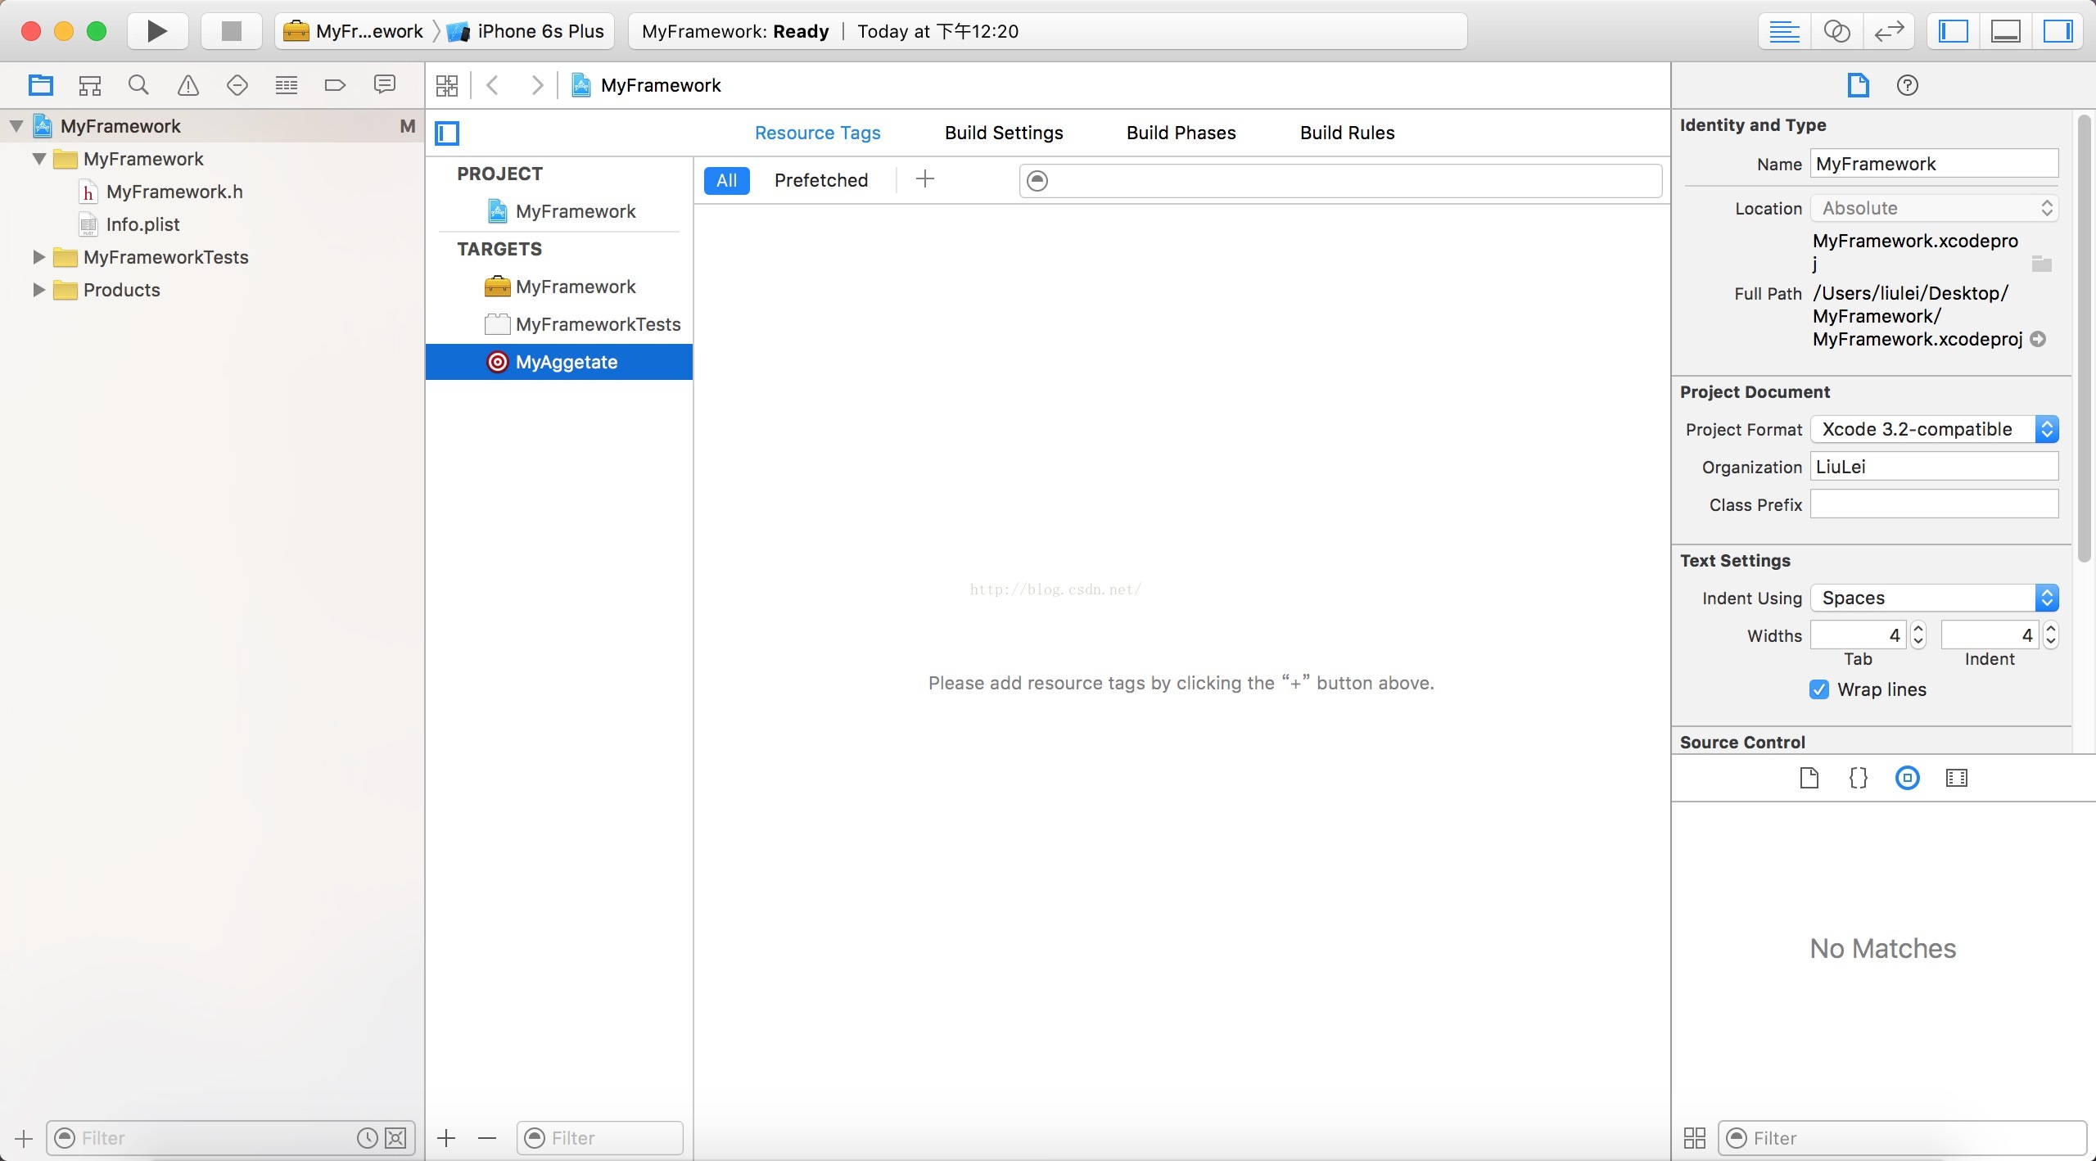Switch to the Build Rules tab
Screen dimensions: 2096x1161
[x=1347, y=133]
